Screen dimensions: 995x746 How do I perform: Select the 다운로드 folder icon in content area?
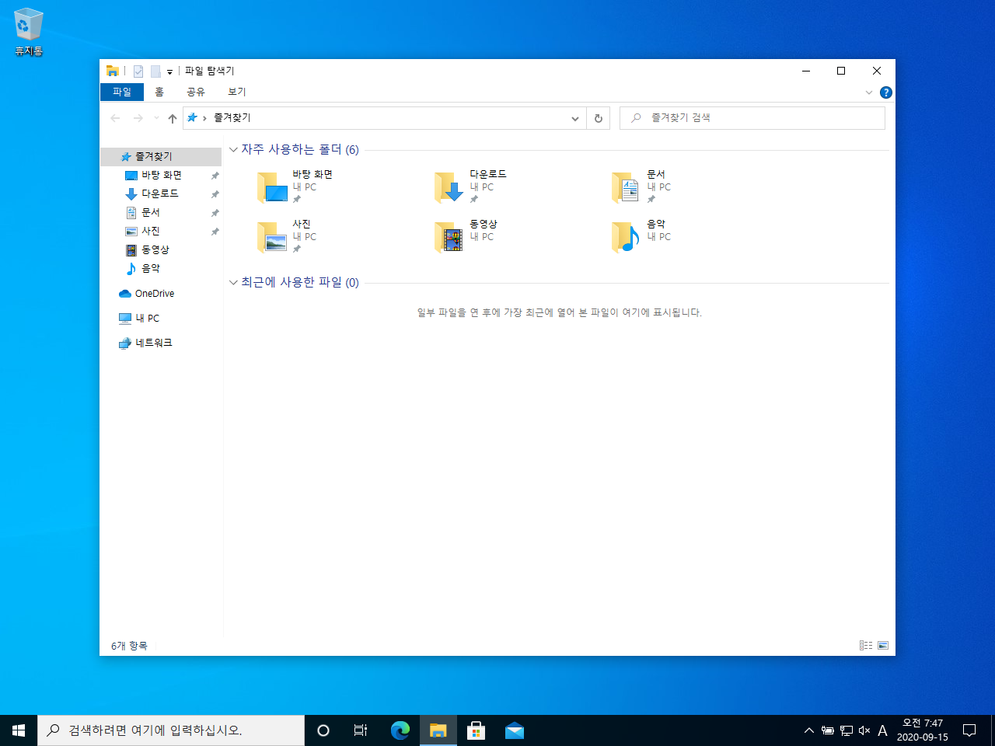click(449, 187)
